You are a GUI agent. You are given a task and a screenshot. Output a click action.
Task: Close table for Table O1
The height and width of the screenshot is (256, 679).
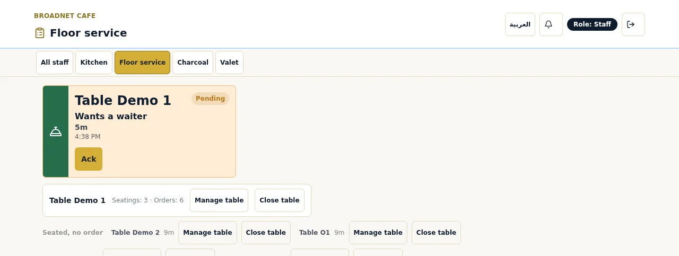point(436,233)
